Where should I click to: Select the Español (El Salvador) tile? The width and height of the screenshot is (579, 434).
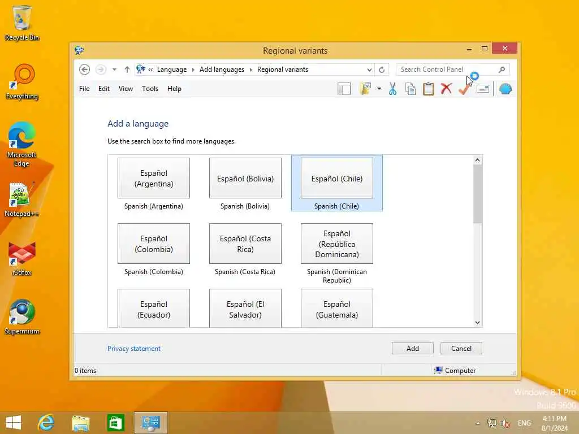pos(245,308)
